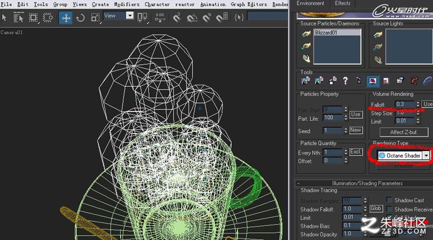433x240 pixels.
Task: Switch to the Effects tab
Action: 343,4
